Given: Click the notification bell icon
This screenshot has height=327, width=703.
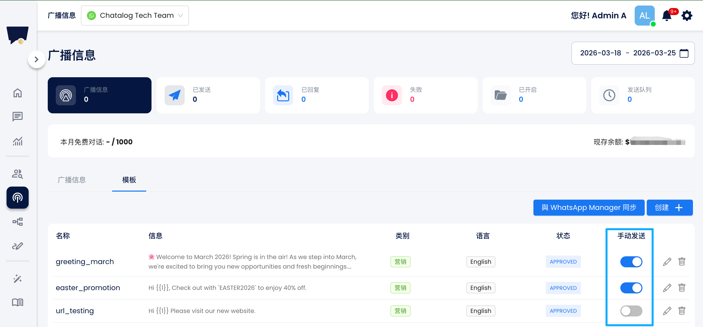Looking at the screenshot, I should (x=666, y=16).
